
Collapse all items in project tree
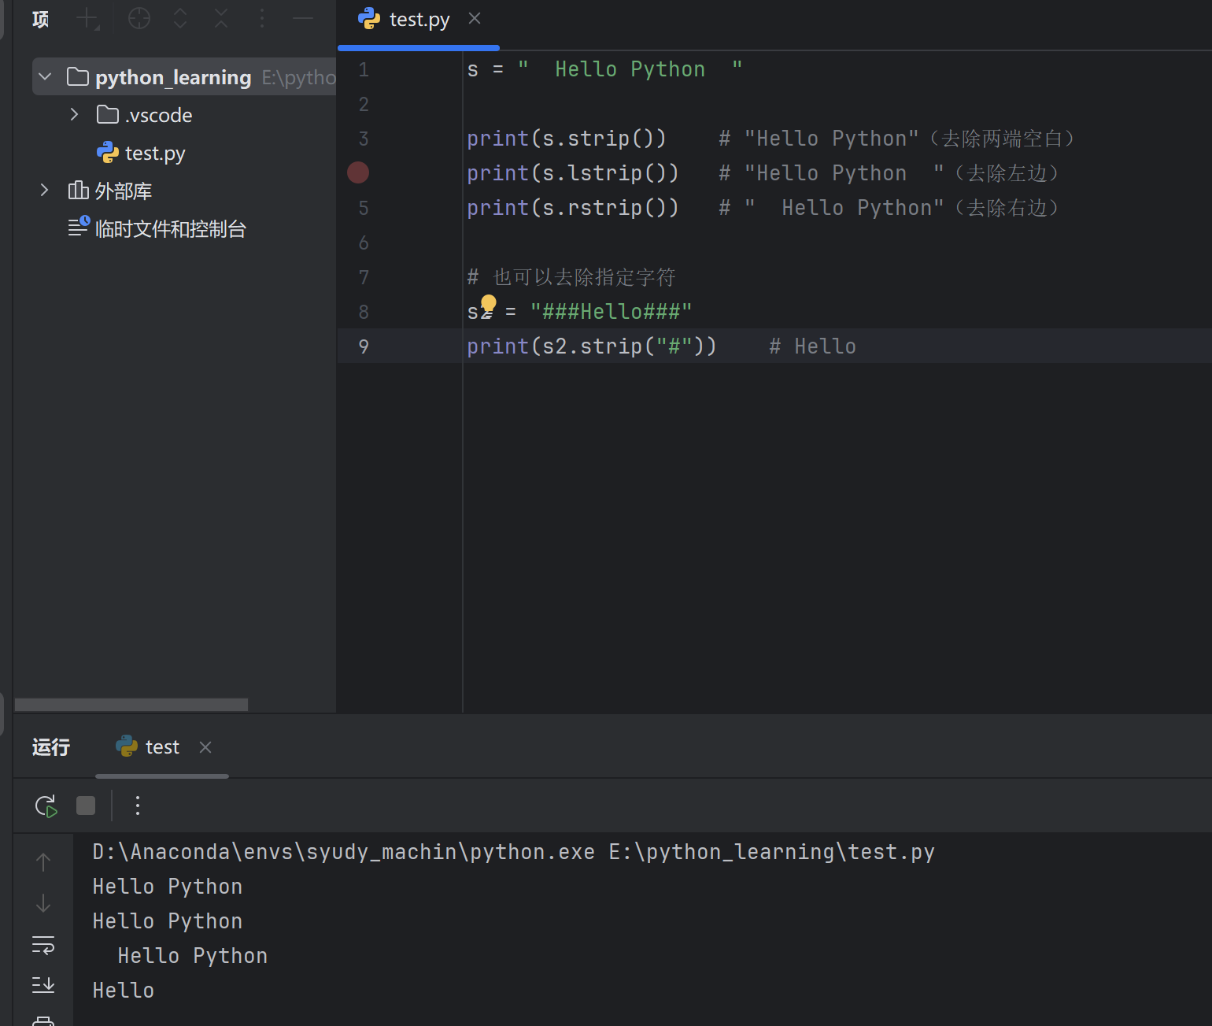pyautogui.click(x=221, y=18)
